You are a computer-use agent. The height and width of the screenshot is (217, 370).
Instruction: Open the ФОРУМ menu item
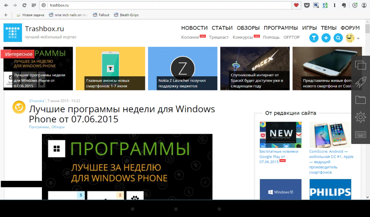click(350, 28)
